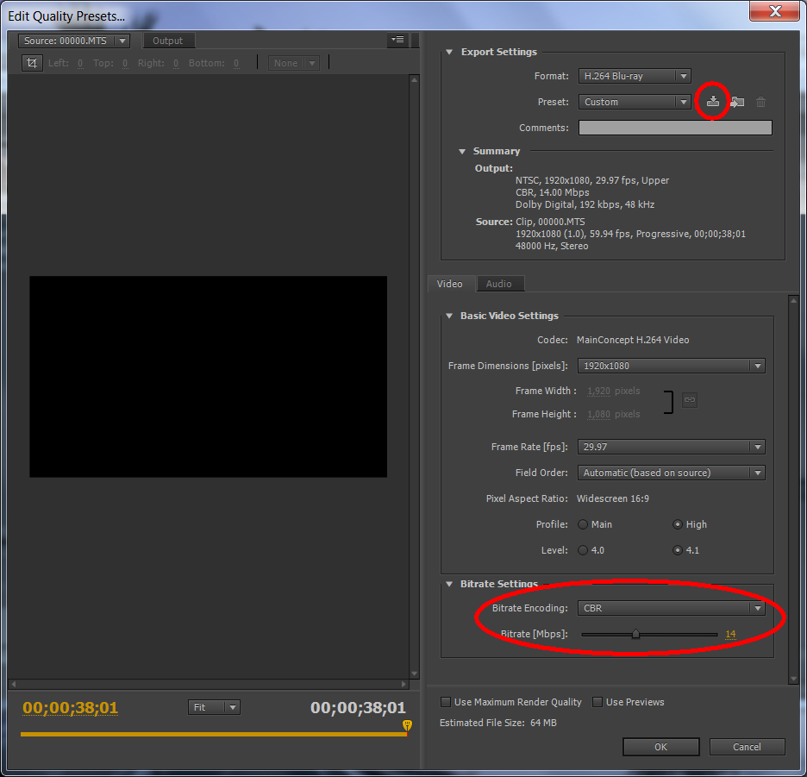
Task: Click the Cancel button
Action: pyautogui.click(x=747, y=747)
